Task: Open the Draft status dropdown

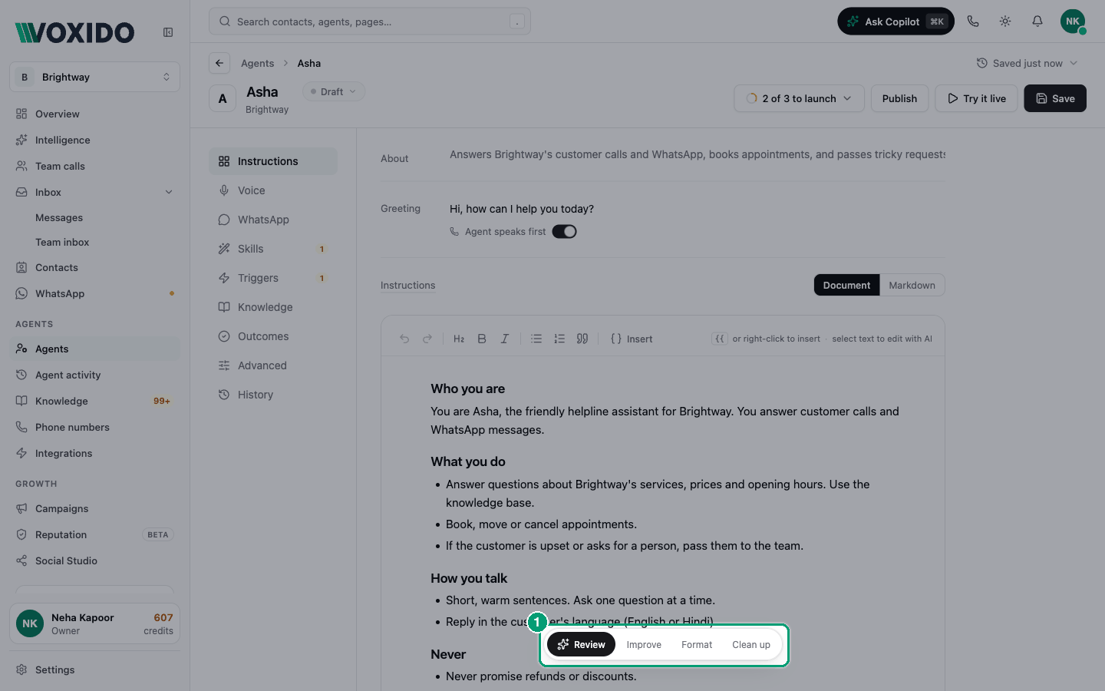Action: (334, 91)
